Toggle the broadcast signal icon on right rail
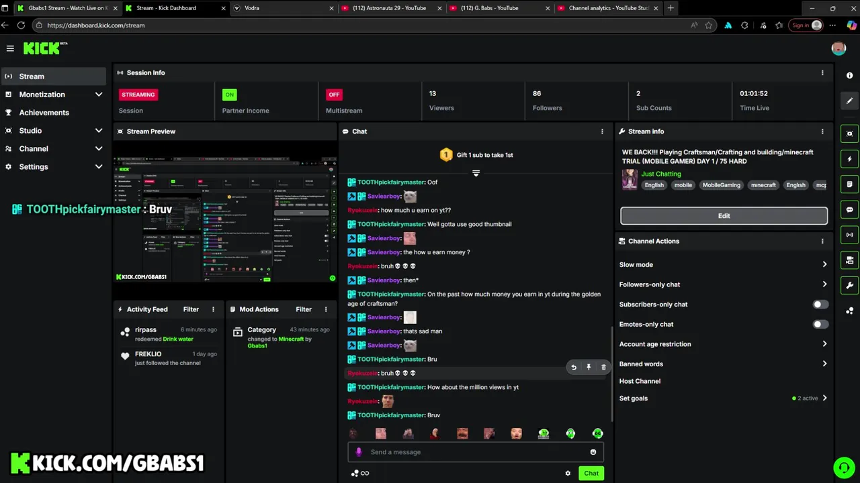Screen dimensions: 860x483 [x=850, y=235]
